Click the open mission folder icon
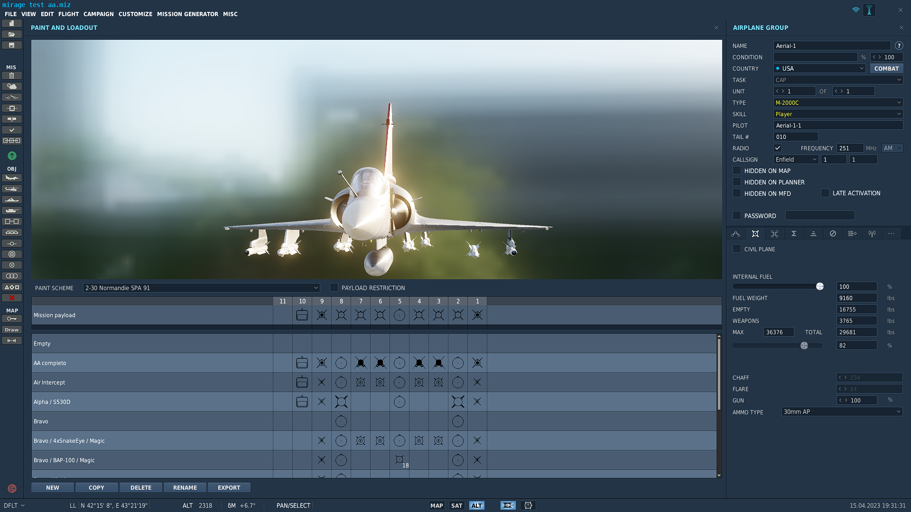This screenshot has width=911, height=512. tap(12, 34)
